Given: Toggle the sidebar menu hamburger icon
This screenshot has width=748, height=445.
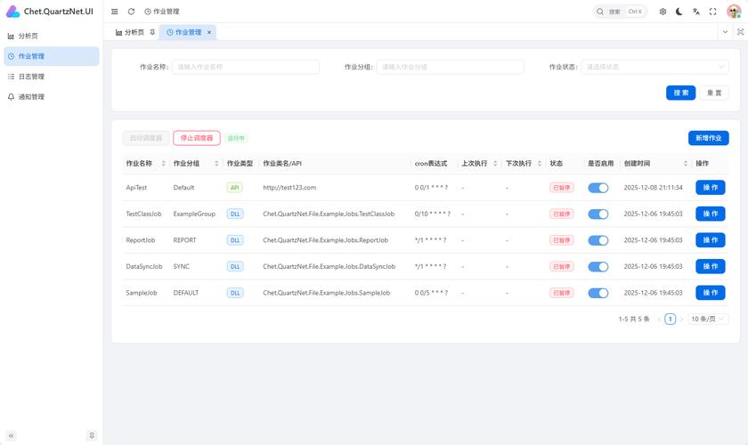Looking at the screenshot, I should coord(115,12).
